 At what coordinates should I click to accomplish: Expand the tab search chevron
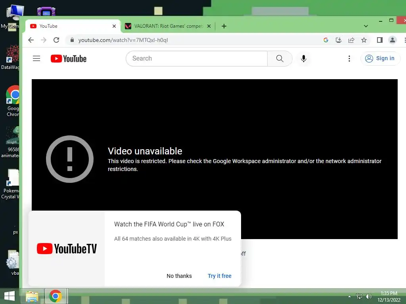[366, 26]
